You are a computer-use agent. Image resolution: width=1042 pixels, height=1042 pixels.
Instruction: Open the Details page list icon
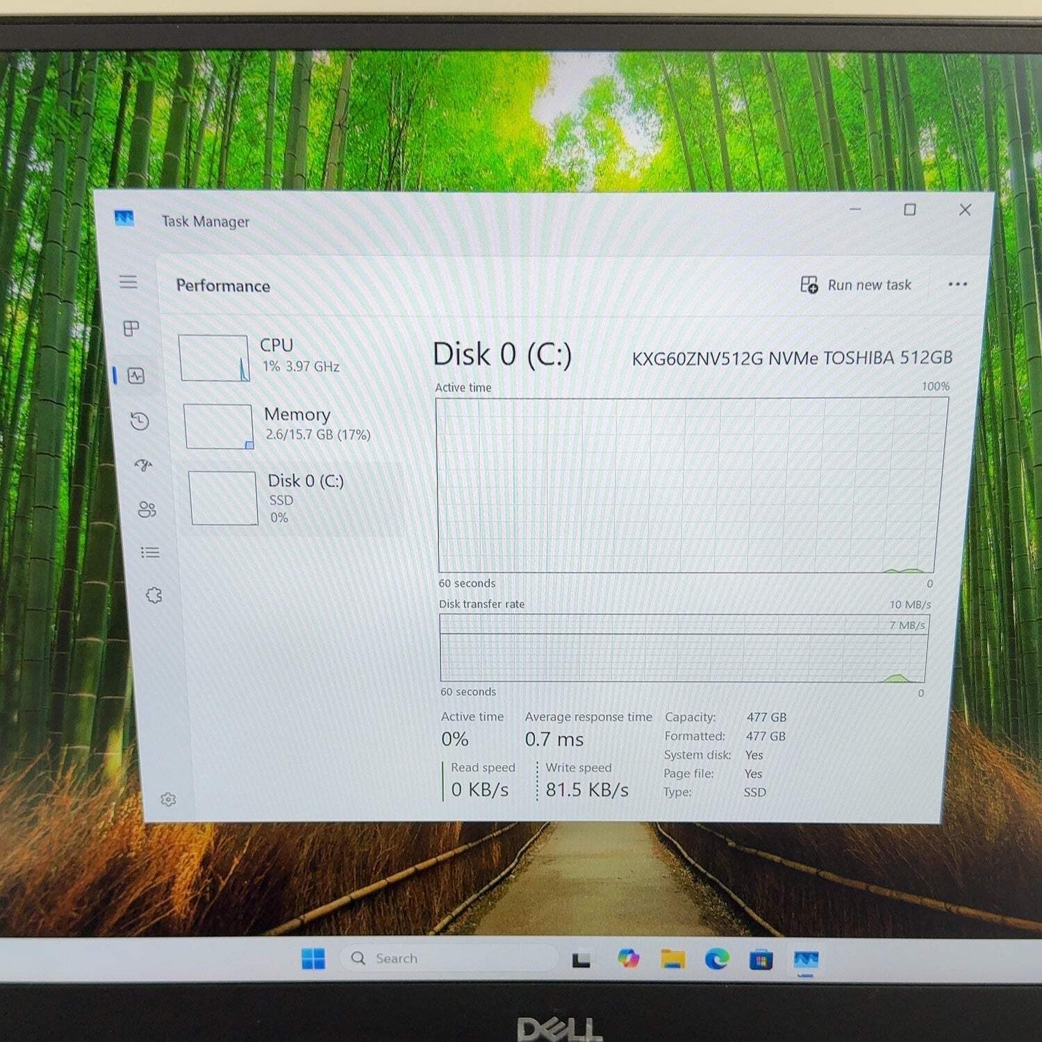pyautogui.click(x=150, y=552)
